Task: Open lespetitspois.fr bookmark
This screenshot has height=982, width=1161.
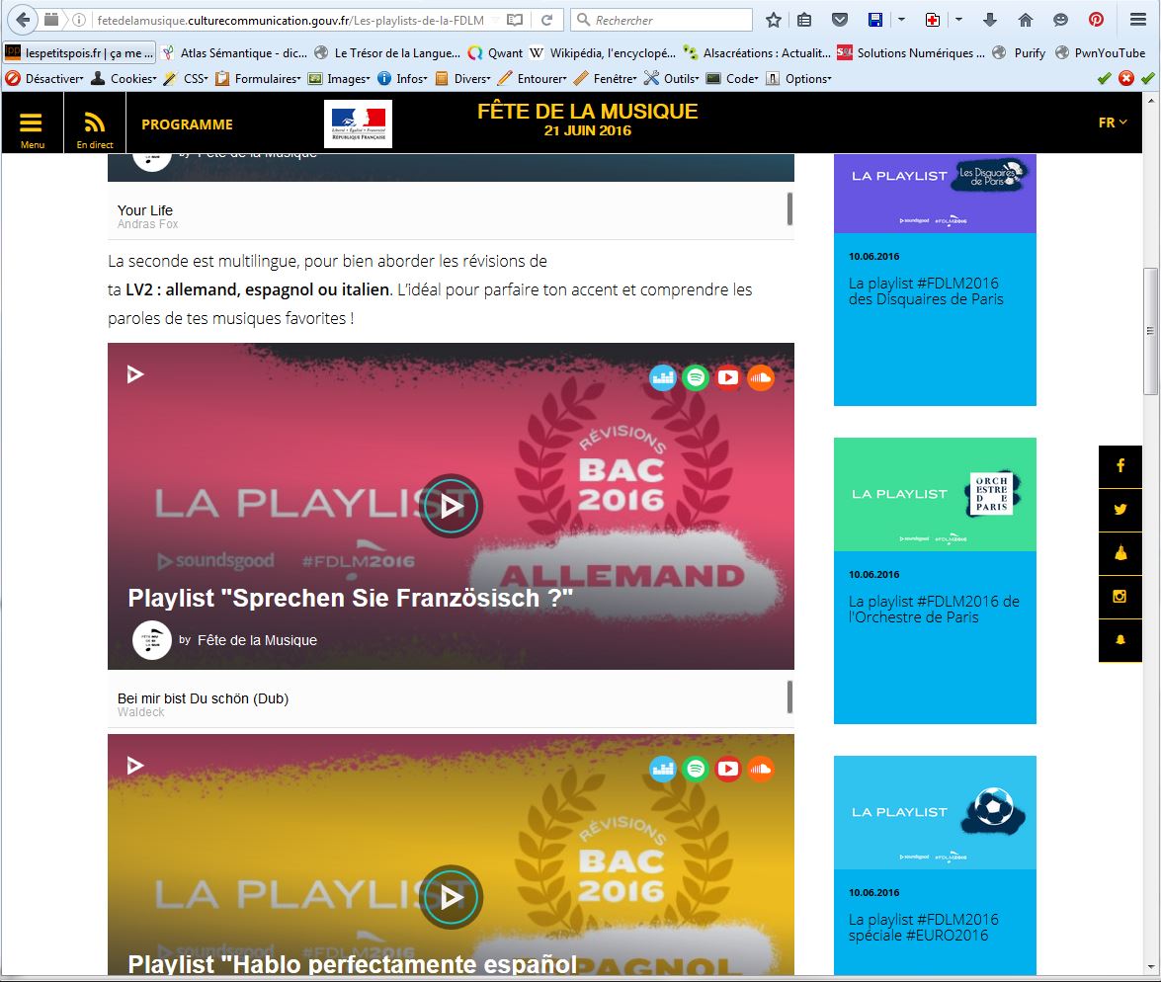Action: point(79,52)
